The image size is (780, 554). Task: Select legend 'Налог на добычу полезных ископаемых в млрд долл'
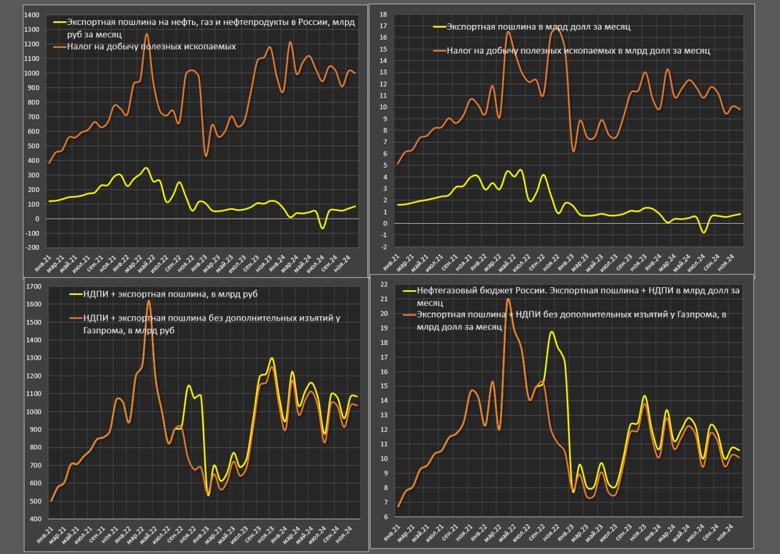pos(578,51)
